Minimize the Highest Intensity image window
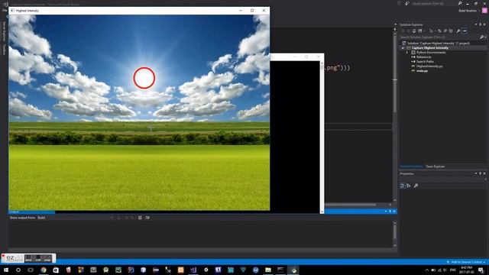Image resolution: width=489 pixels, height=275 pixels. click(x=241, y=11)
